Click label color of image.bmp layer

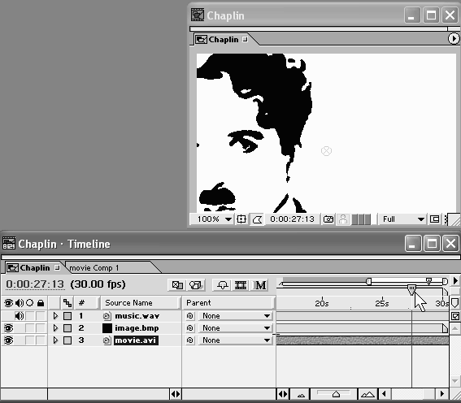(x=67, y=328)
